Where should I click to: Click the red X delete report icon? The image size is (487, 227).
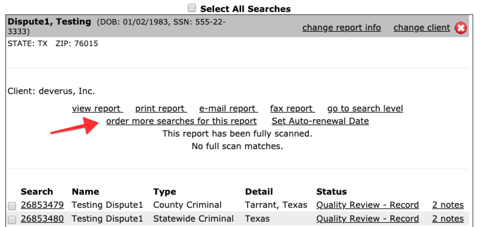[461, 28]
